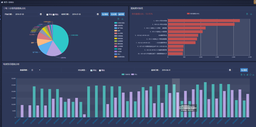Click the bar for rank 5. 423-6/1 AP-B4-LD5
Screen dimensions: 256x127
(x=183, y=35)
